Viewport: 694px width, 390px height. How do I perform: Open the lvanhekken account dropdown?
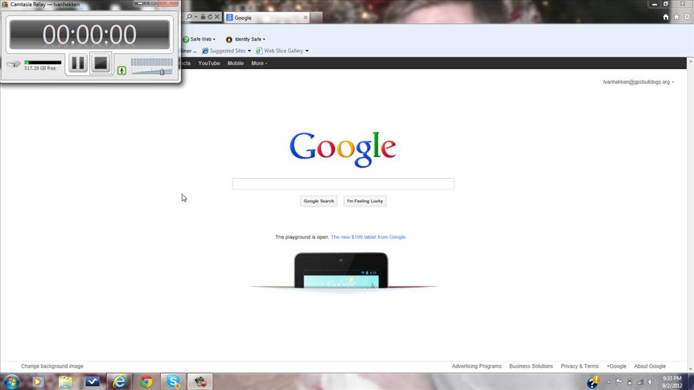638,82
